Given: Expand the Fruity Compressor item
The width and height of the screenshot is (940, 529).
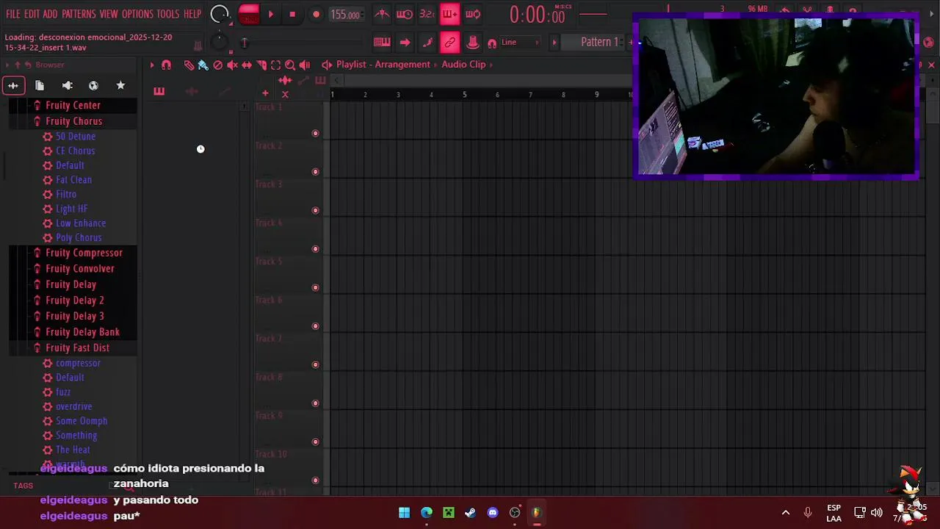Looking at the screenshot, I should pyautogui.click(x=84, y=253).
